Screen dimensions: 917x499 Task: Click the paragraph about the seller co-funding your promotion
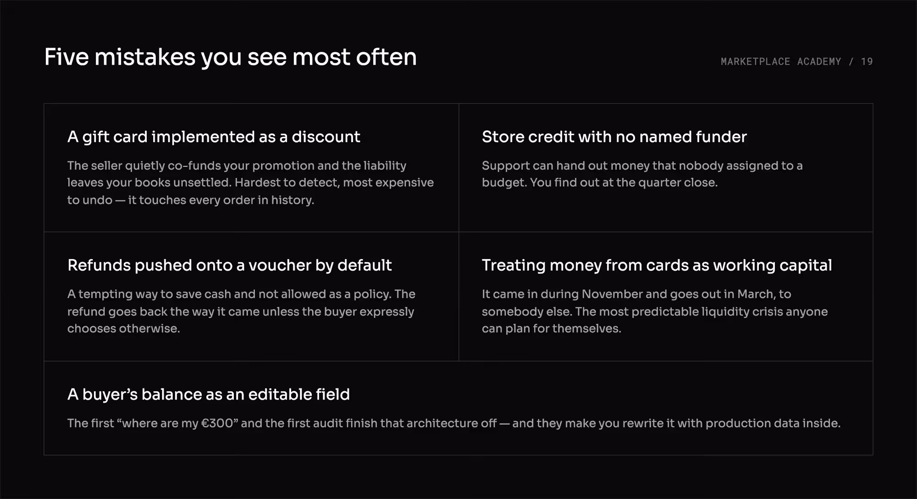(250, 183)
